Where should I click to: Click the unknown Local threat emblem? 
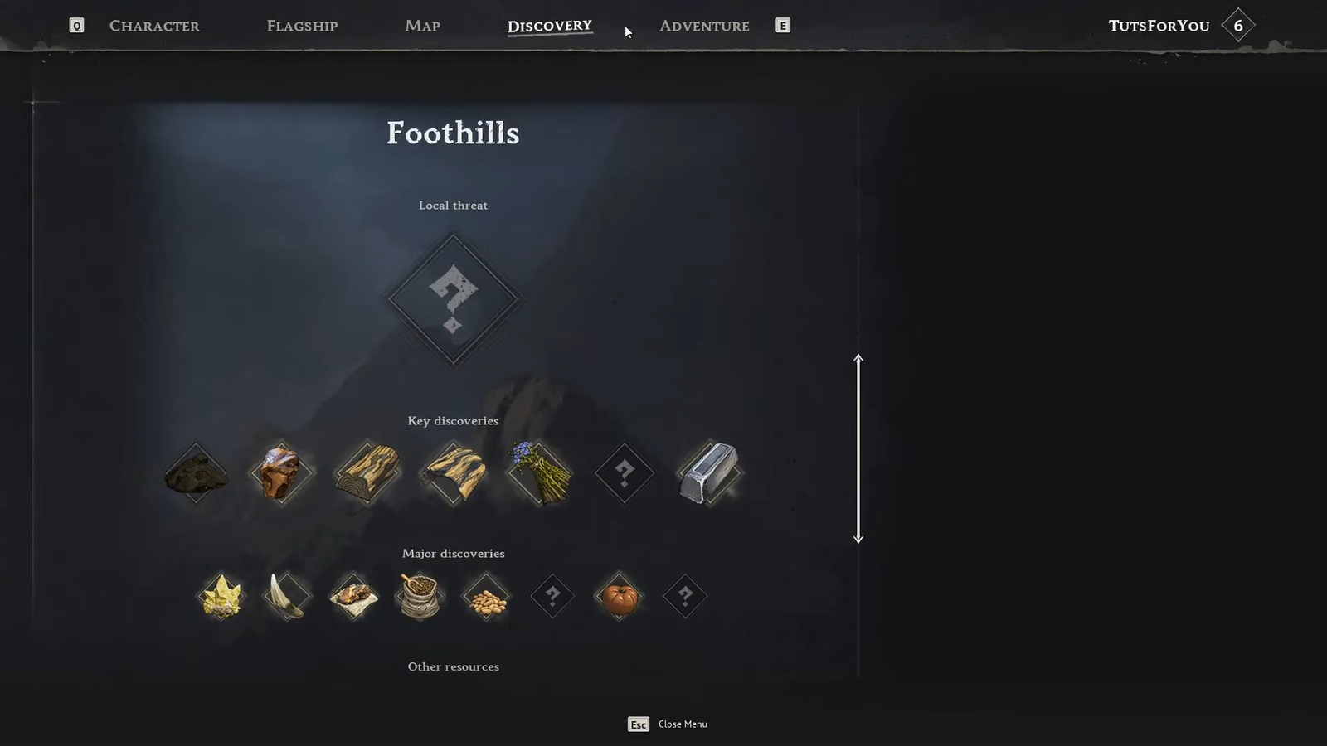coord(453,299)
